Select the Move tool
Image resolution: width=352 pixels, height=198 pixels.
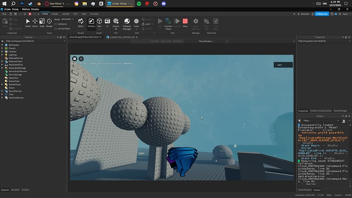(35, 22)
